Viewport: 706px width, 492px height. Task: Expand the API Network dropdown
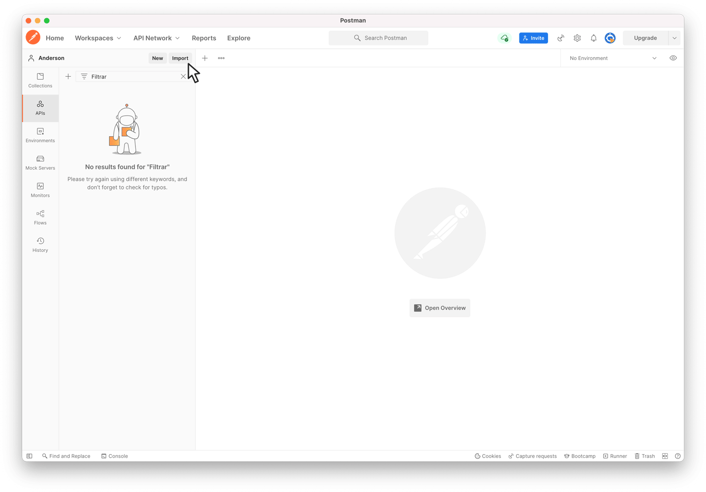pyautogui.click(x=156, y=38)
